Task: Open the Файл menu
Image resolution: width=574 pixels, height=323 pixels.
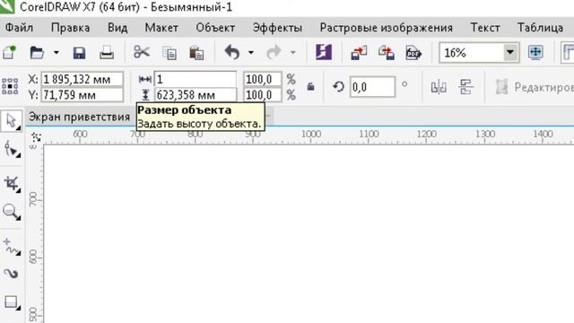Action: tap(20, 28)
